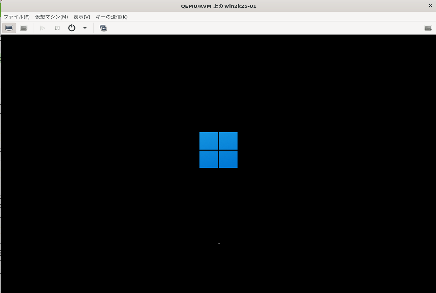The width and height of the screenshot is (436, 293).
Task: Open the ファイル menu
Action: coord(16,16)
